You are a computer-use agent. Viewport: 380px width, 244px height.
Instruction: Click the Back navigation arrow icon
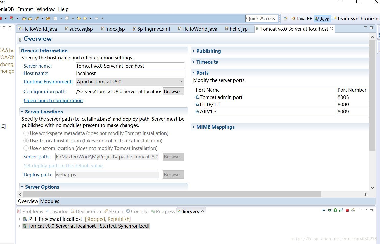click(85, 18)
